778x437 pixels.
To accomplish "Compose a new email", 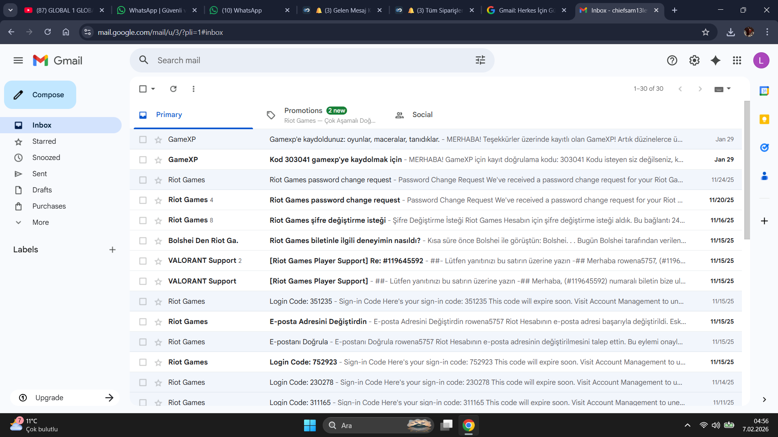I will pyautogui.click(x=40, y=95).
